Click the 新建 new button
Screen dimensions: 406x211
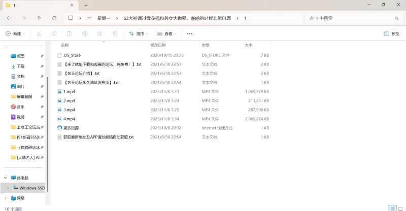(x=15, y=34)
